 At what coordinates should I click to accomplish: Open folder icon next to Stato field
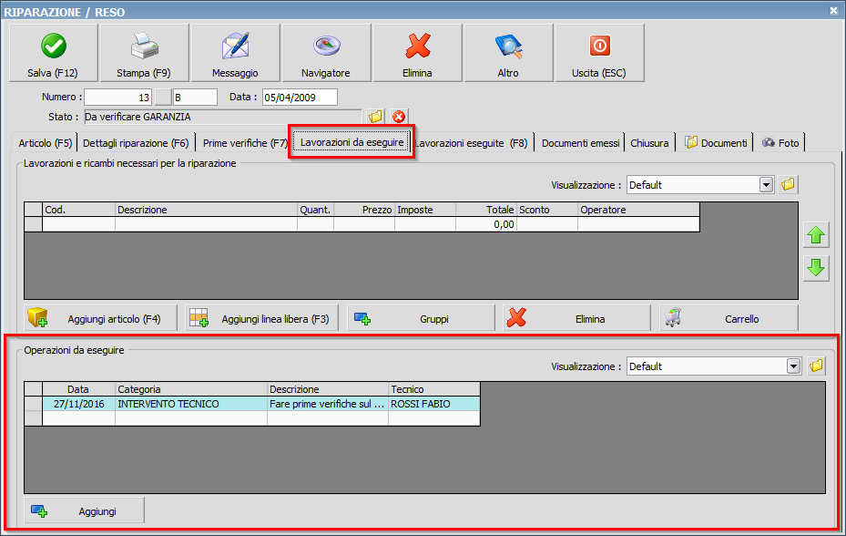[375, 116]
